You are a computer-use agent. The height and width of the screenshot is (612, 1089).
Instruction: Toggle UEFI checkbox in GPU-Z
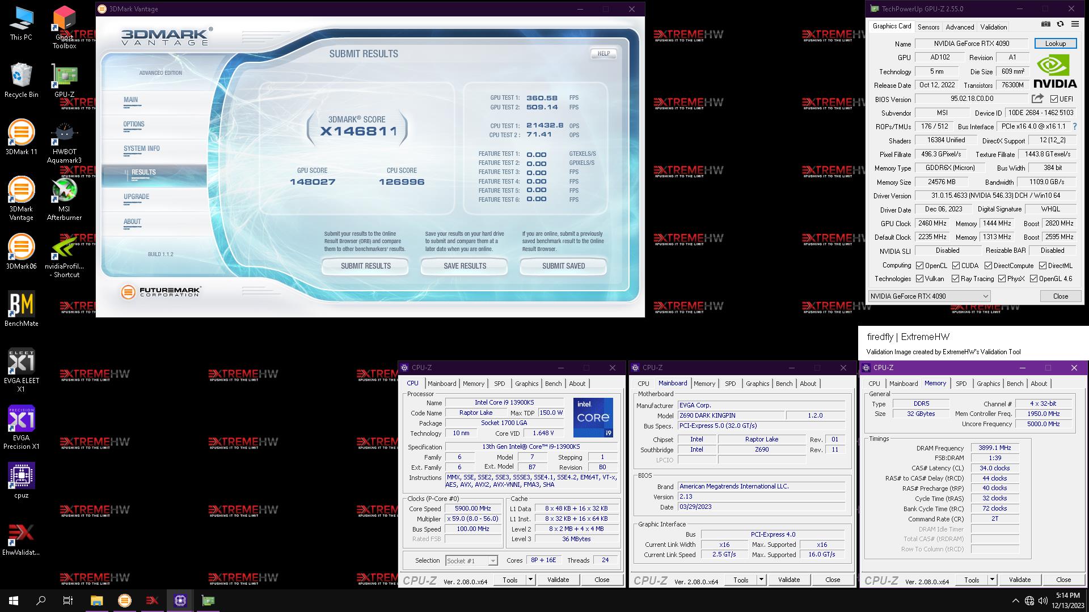coord(1054,99)
